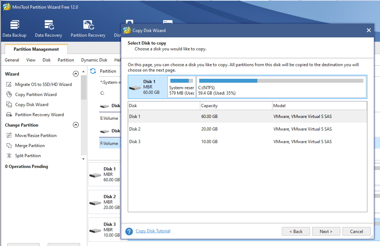Click 0 Operations Pending text
This screenshot has height=246, width=380.
point(26,166)
